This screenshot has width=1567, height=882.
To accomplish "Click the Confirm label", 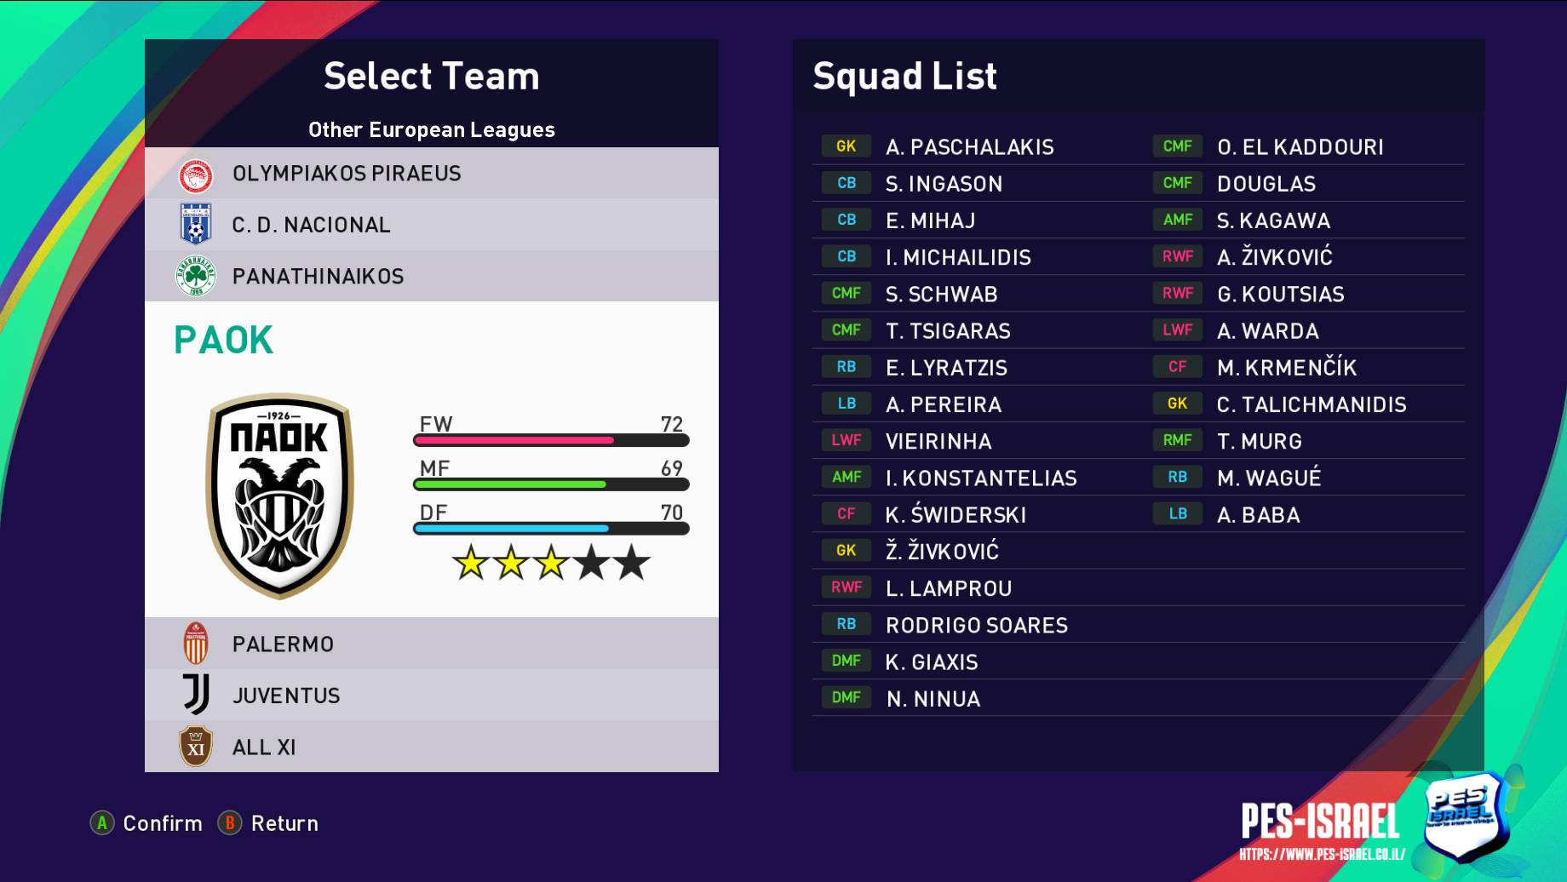I will [163, 823].
